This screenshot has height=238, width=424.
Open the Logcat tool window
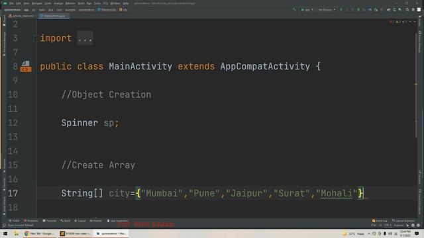(80, 221)
